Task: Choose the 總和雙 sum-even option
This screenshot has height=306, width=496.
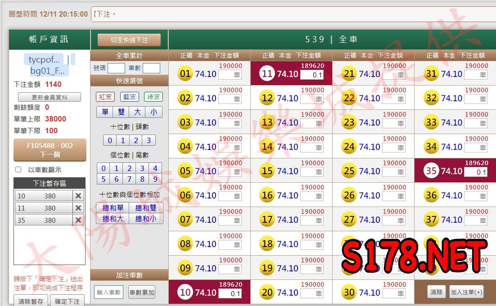Action: (x=146, y=208)
